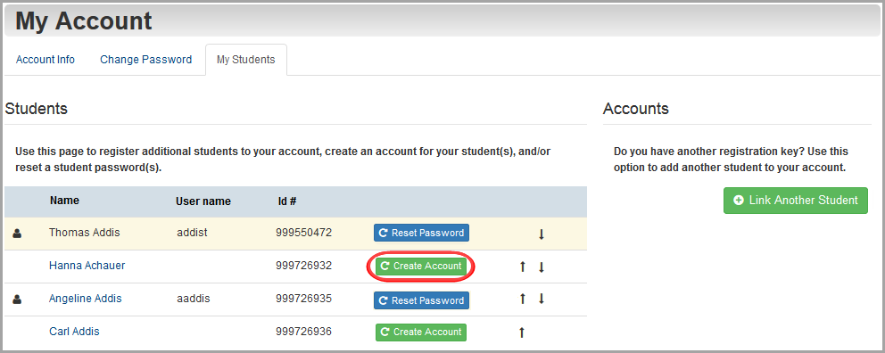Move Hanna Achauer up with arrow
The image size is (885, 353).
click(x=522, y=267)
